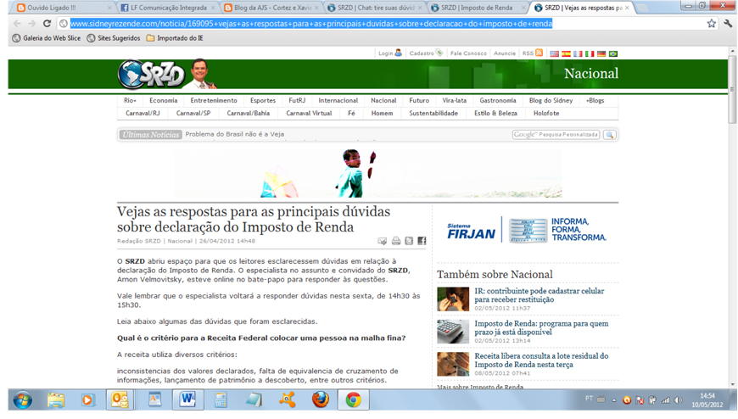Open the Windows Start menu

click(23, 400)
